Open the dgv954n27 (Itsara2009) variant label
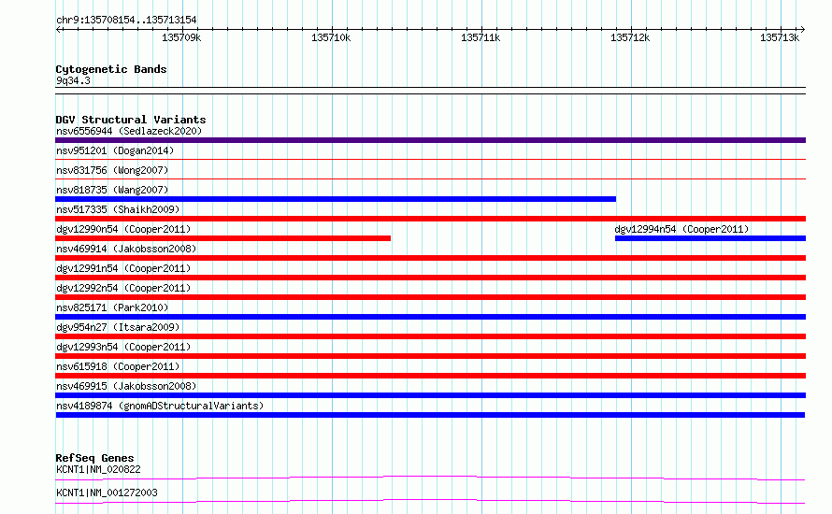Image resolution: width=832 pixels, height=514 pixels. (x=118, y=327)
